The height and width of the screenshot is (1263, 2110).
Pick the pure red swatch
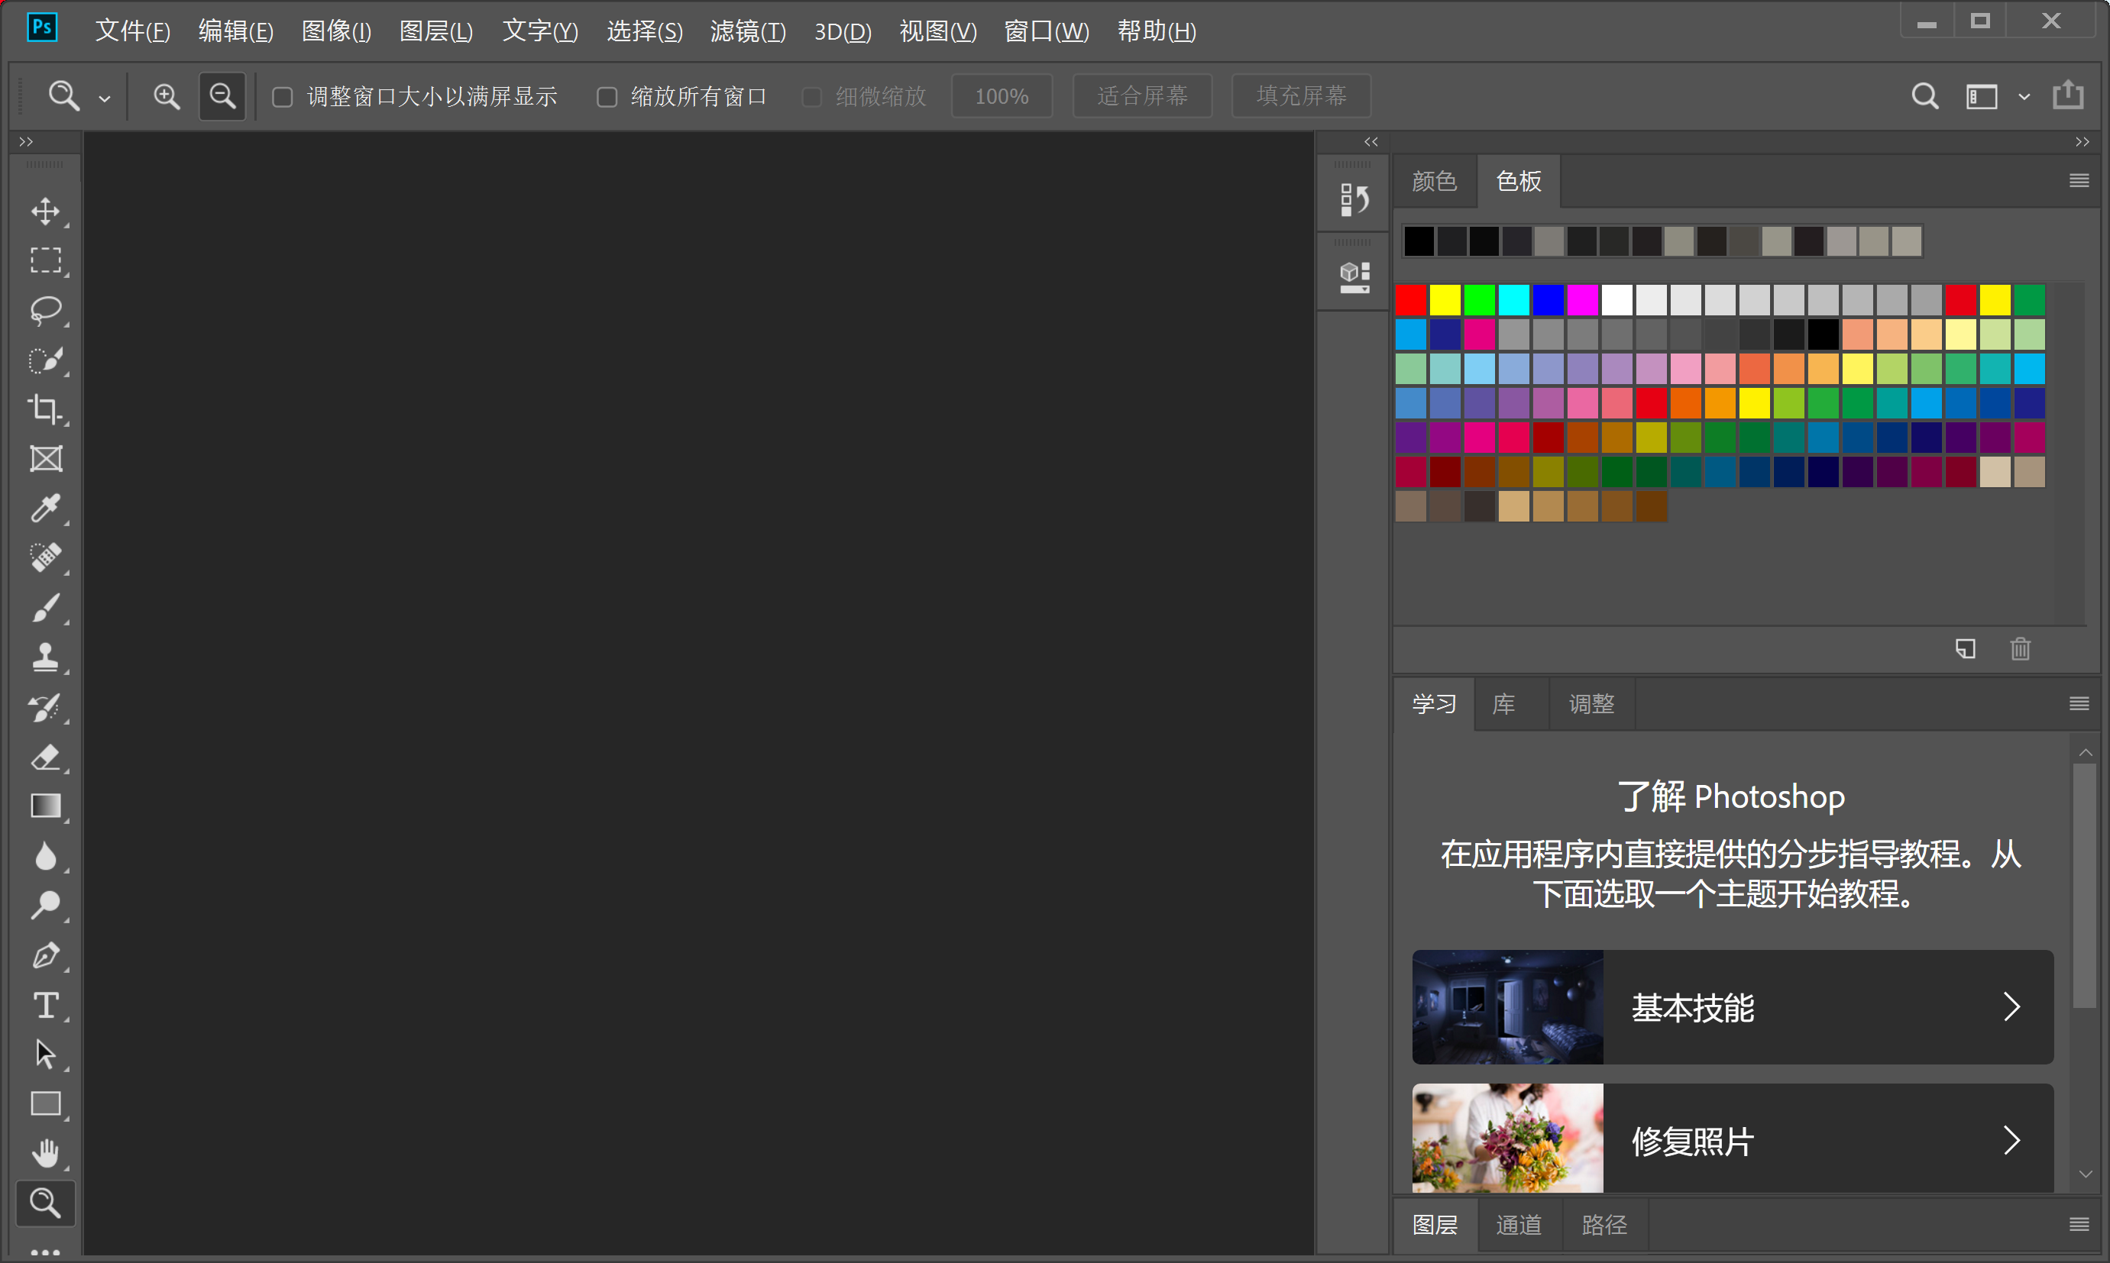click(1410, 299)
